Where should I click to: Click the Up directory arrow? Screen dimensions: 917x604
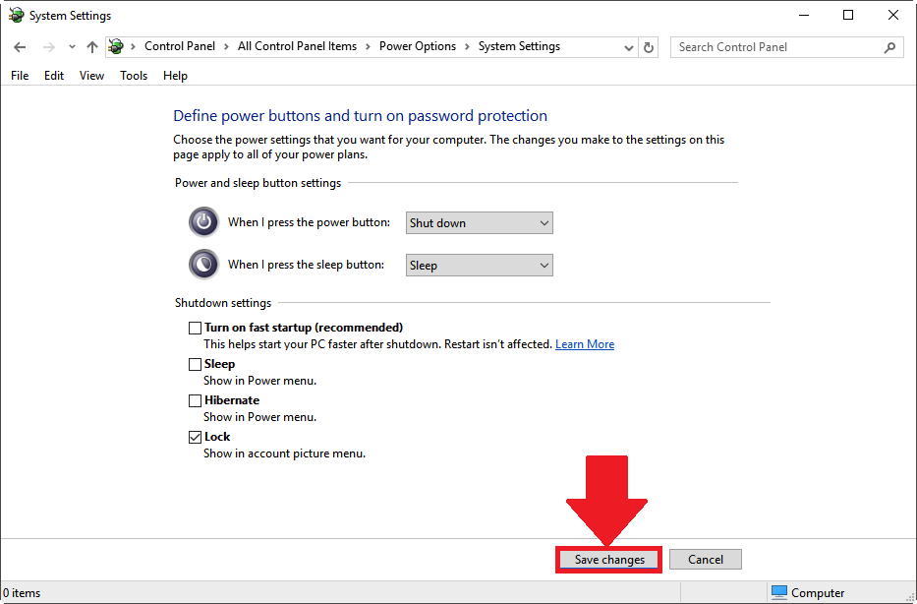tap(92, 47)
